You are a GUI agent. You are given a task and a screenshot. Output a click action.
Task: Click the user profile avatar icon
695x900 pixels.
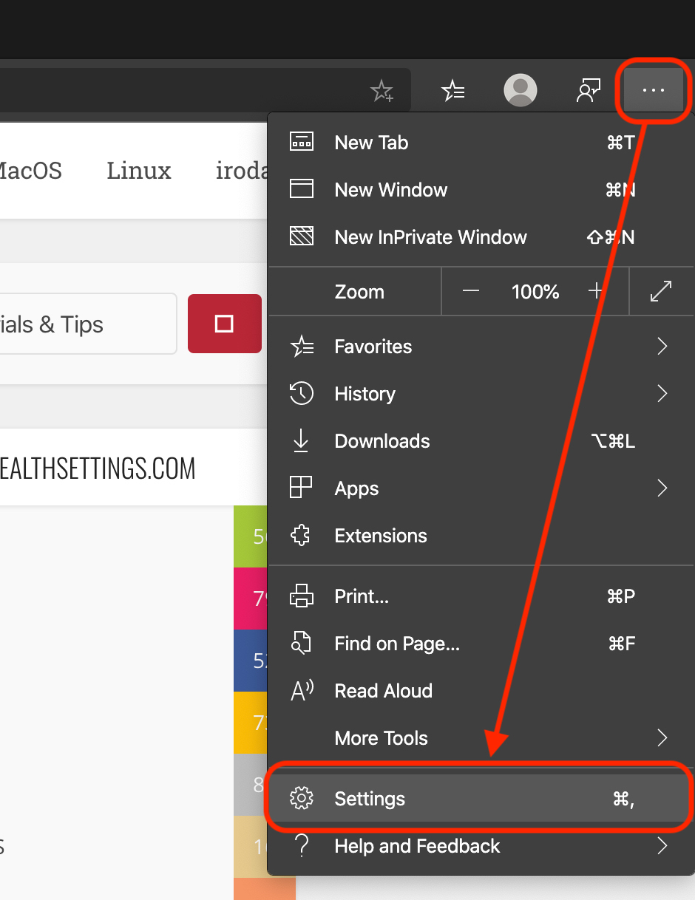(520, 91)
